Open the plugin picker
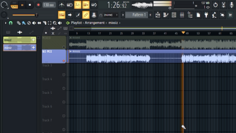The height and width of the screenshot is (133, 236). point(206,15)
